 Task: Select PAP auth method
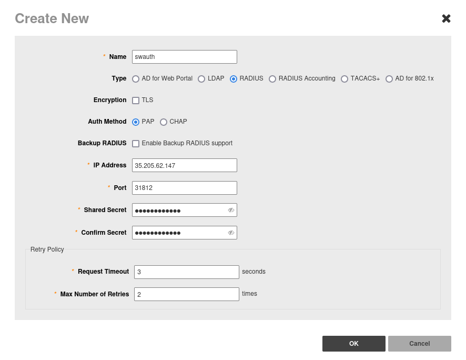136,122
